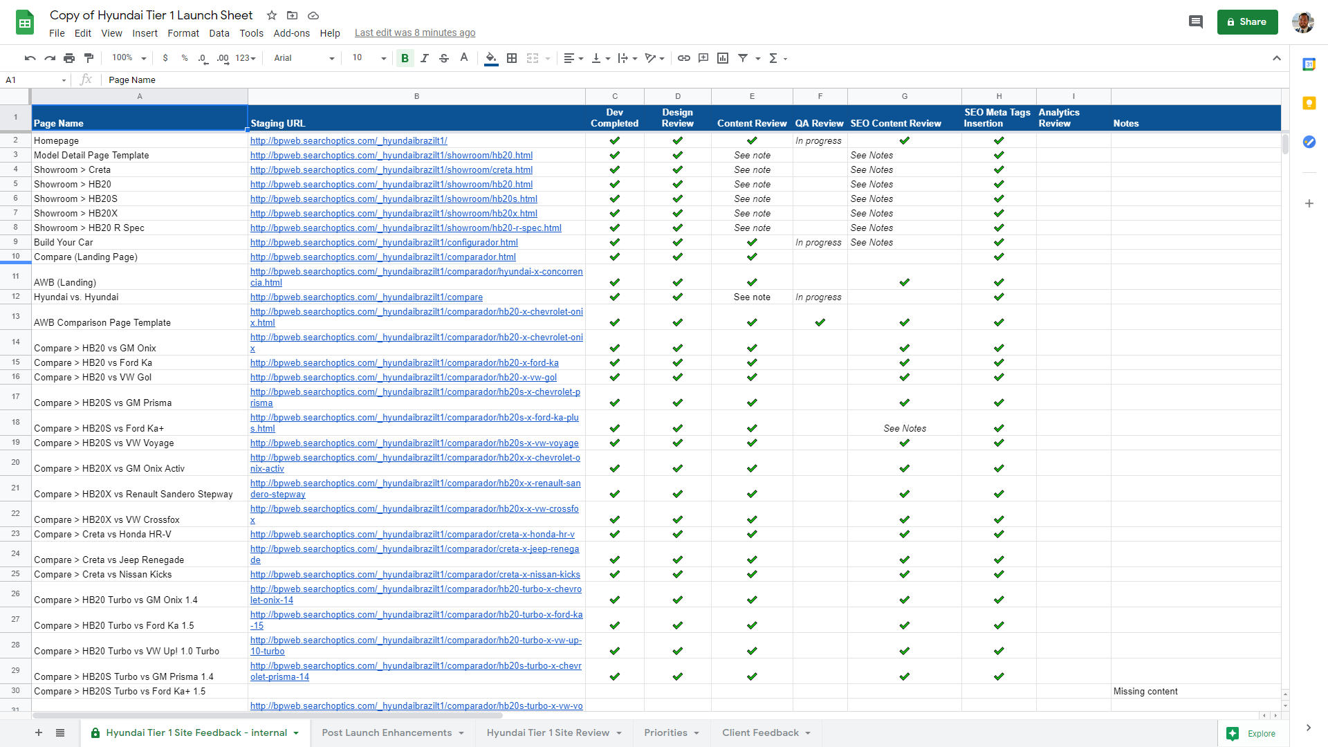The width and height of the screenshot is (1328, 747).
Task: Decrease decimal places icon
Action: coord(203,58)
